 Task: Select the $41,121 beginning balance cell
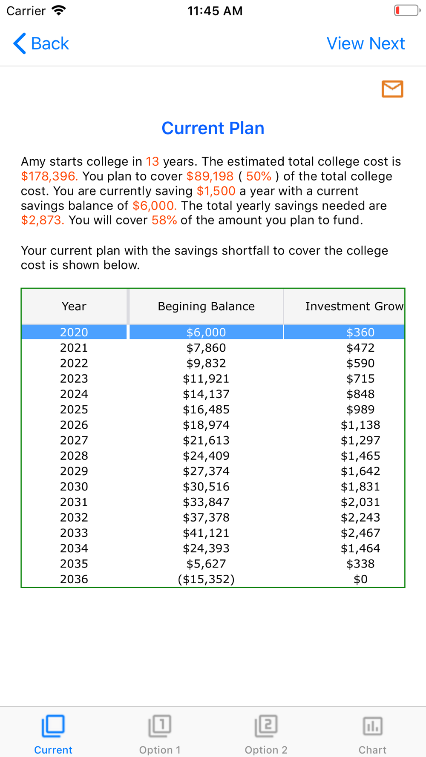[206, 533]
